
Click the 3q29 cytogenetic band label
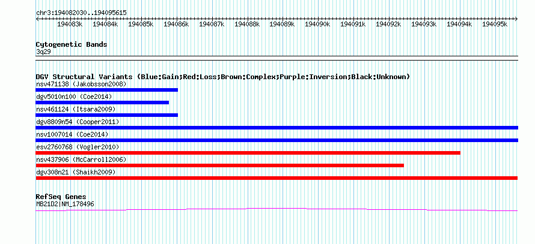(43, 52)
